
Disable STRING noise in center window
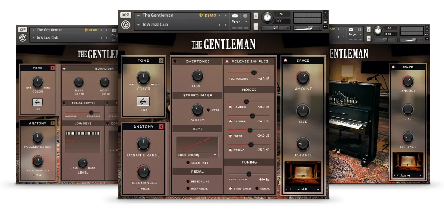click(230, 150)
